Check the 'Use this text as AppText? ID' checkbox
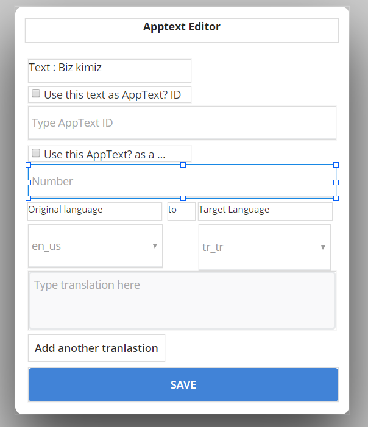Viewport: 368px width, 427px height. click(x=37, y=94)
